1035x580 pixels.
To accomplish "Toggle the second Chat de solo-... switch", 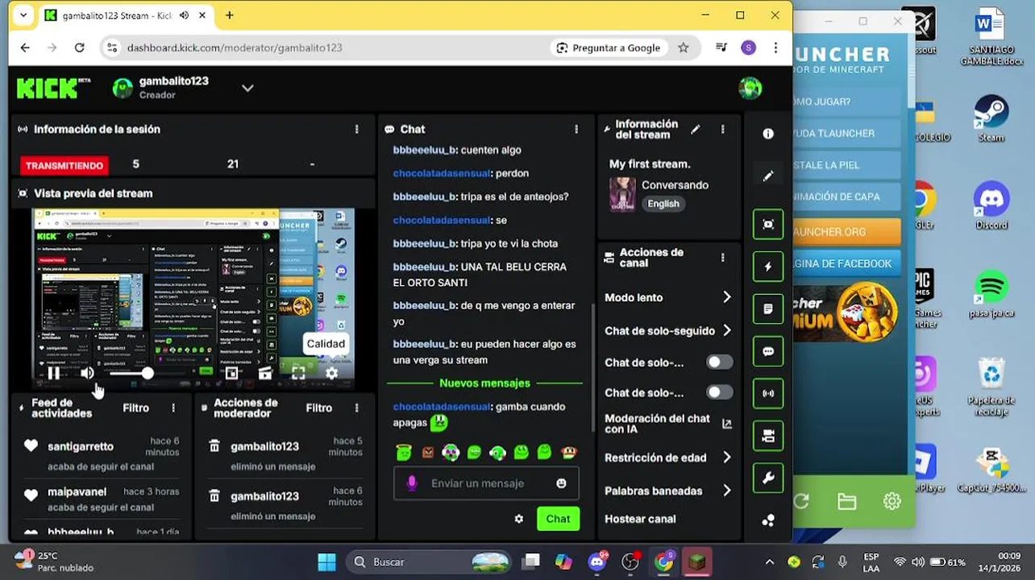I will [x=719, y=392].
